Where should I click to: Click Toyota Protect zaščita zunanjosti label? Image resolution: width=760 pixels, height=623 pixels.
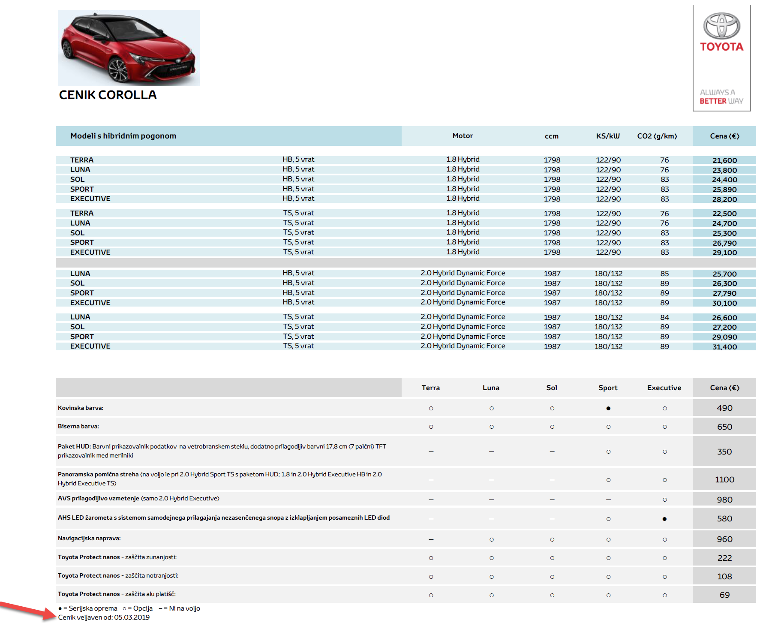(117, 557)
